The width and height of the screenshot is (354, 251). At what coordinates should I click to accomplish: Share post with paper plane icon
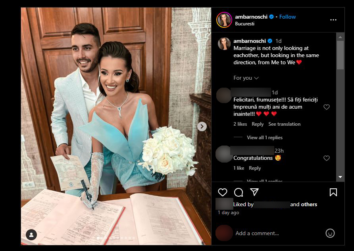point(254,192)
